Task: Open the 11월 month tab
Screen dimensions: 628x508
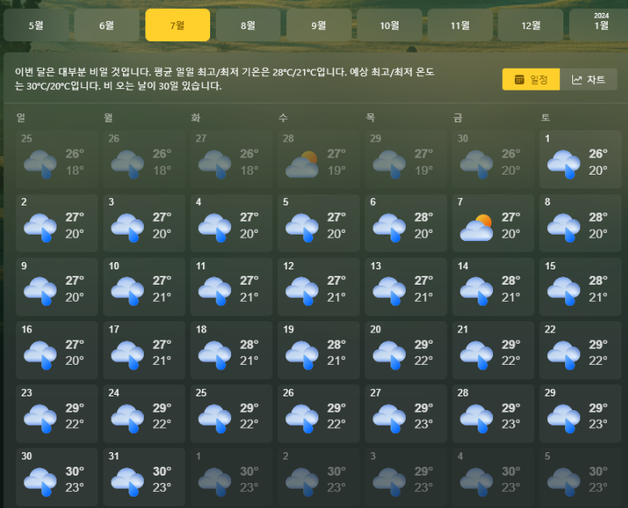Action: pyautogui.click(x=460, y=25)
